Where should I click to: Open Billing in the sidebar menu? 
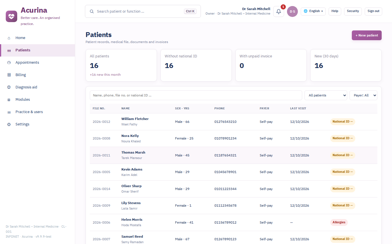[x=38, y=75]
